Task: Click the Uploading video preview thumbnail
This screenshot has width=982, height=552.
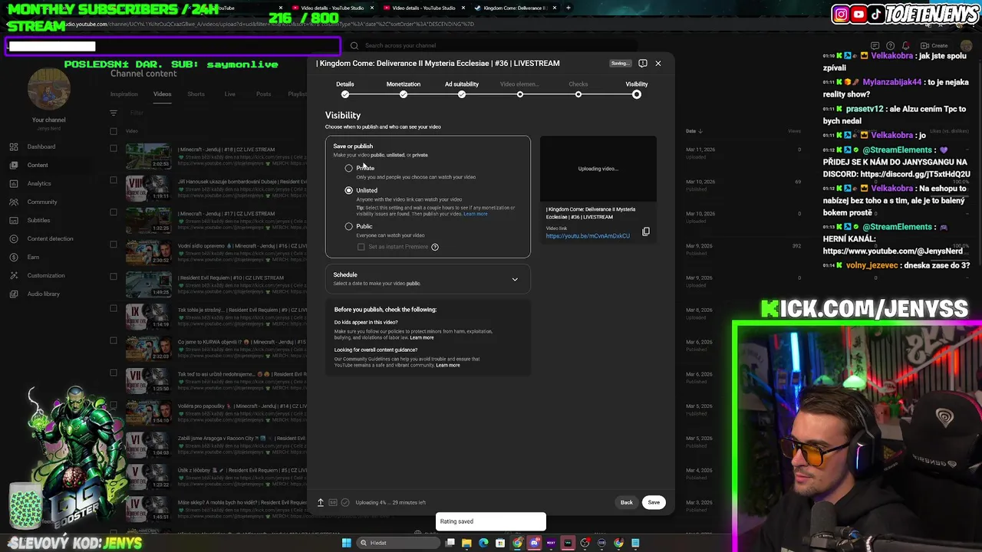Action: pos(598,169)
